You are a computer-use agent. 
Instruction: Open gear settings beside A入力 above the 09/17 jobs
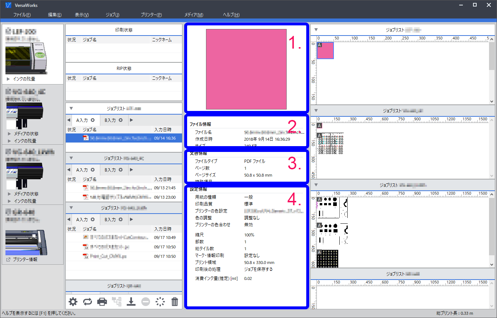(93, 219)
